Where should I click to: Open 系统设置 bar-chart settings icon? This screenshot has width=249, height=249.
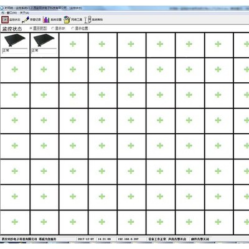pyautogui.click(x=46, y=19)
